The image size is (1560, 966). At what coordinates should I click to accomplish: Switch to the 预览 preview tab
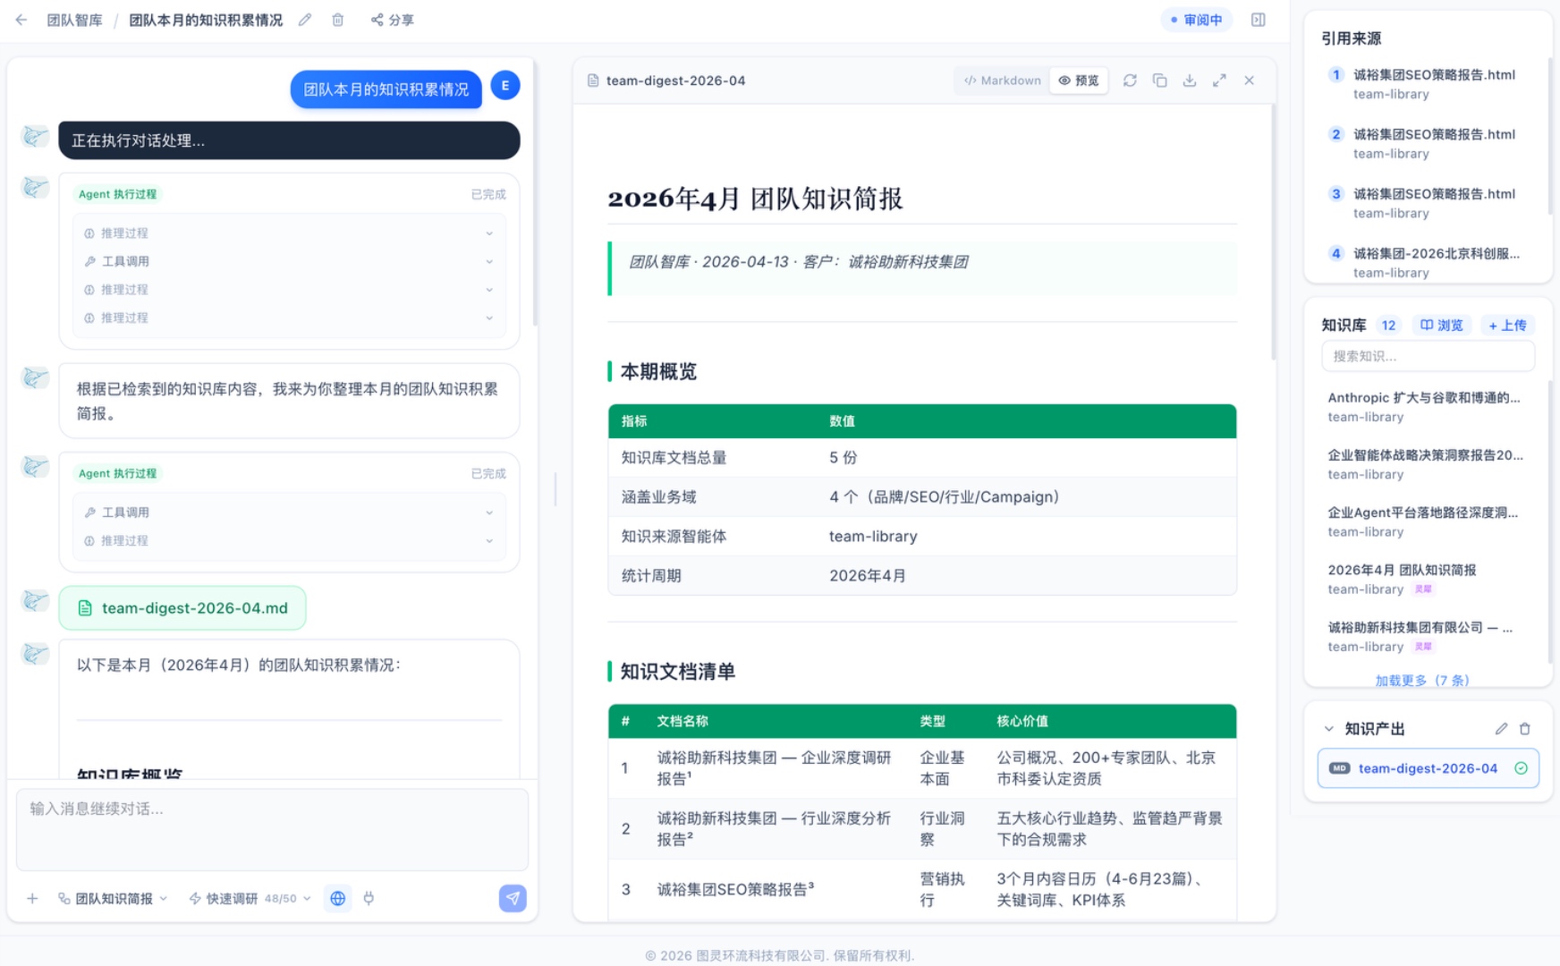(x=1079, y=80)
